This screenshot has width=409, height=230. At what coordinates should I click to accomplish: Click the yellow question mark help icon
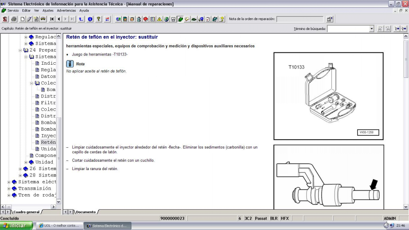coord(99,19)
